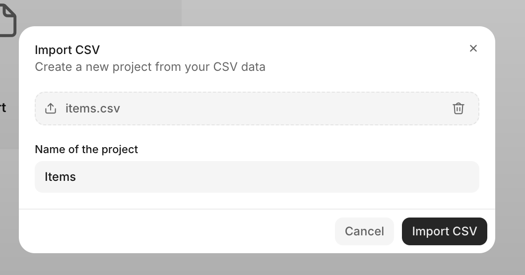Click the dimmed backdrop below the dialog

[x=257, y=265]
